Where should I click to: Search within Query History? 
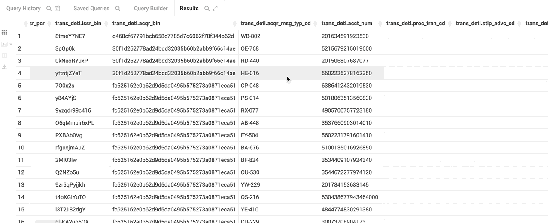coord(49,9)
